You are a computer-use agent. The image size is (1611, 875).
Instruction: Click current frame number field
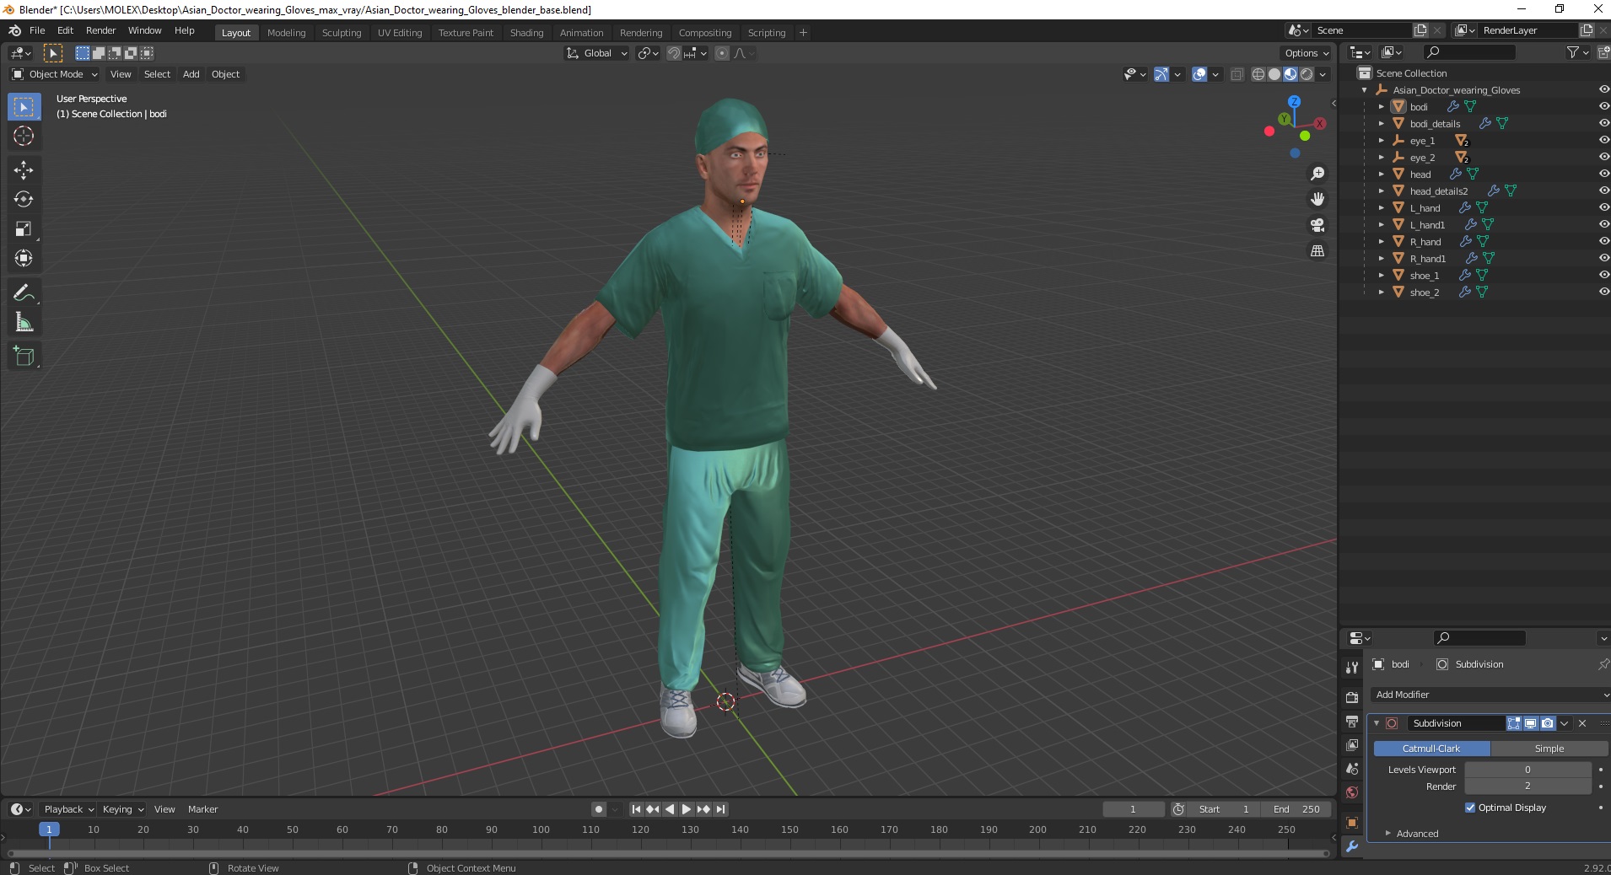1133,809
